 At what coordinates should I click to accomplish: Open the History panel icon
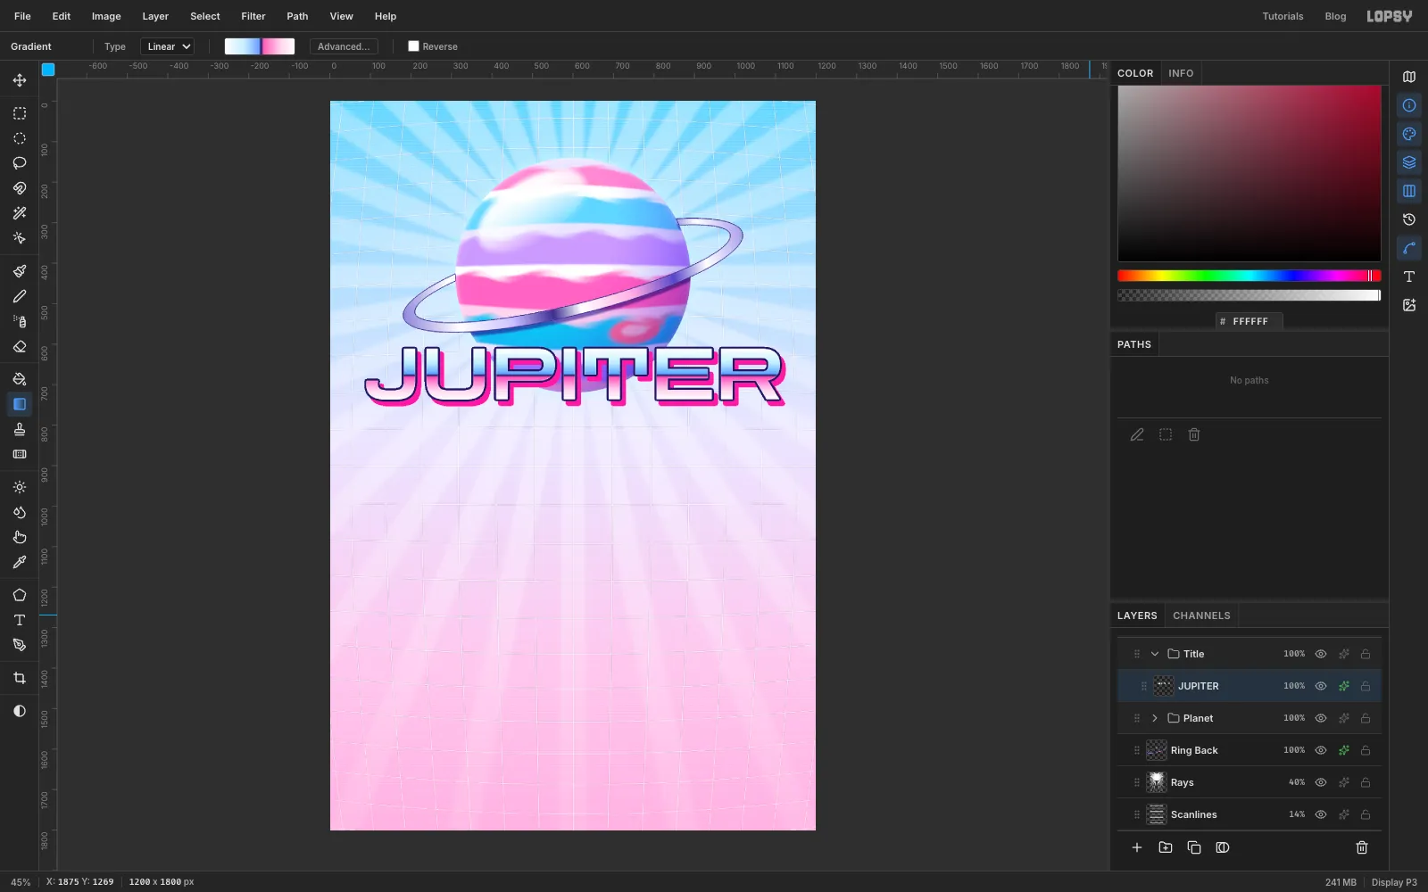tap(1409, 219)
